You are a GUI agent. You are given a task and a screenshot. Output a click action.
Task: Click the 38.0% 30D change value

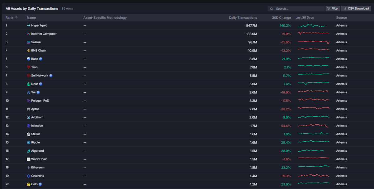coord(286,151)
